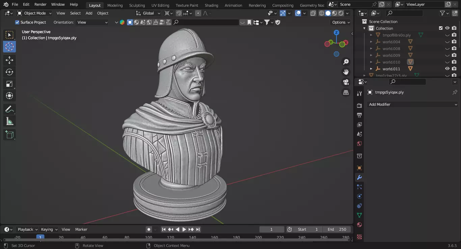
Task: Open the Render properties tab
Action: [359, 106]
